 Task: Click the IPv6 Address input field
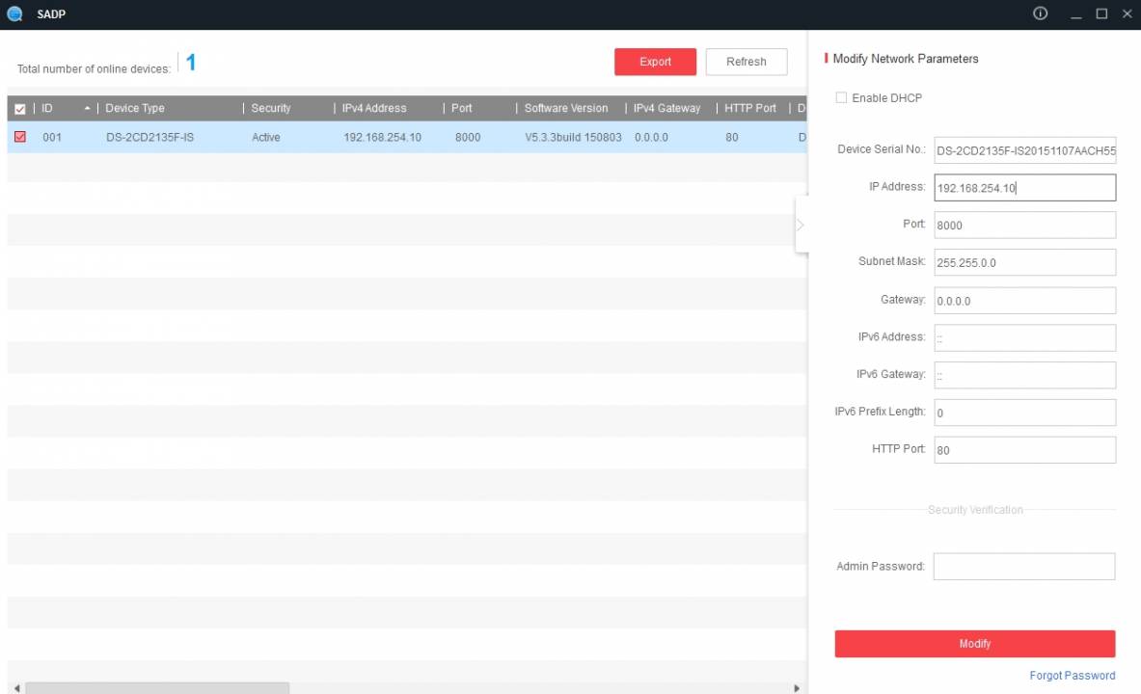pos(1024,337)
